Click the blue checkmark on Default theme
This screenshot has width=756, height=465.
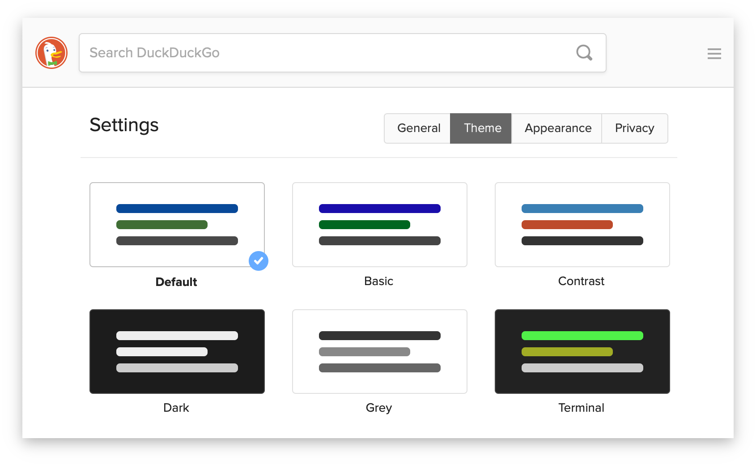(x=259, y=261)
